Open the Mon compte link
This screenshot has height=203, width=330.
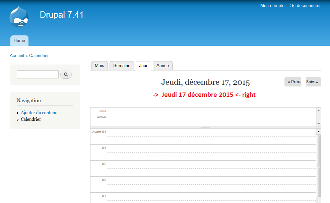coord(272,6)
